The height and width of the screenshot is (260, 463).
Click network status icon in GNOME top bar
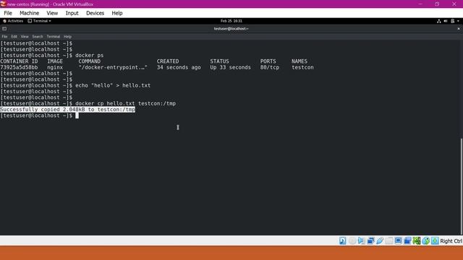tap(439, 21)
